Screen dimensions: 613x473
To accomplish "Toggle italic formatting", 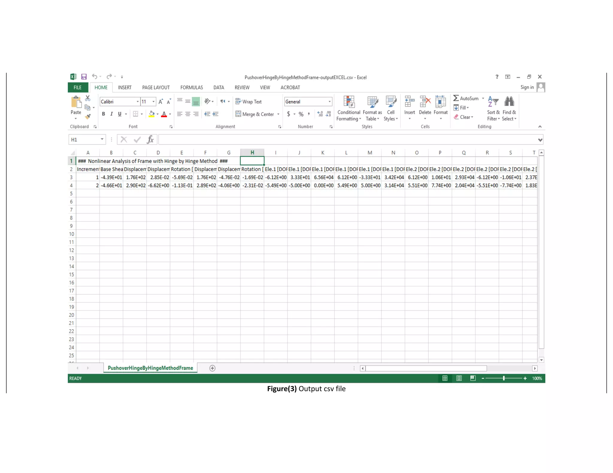I will tap(111, 114).
